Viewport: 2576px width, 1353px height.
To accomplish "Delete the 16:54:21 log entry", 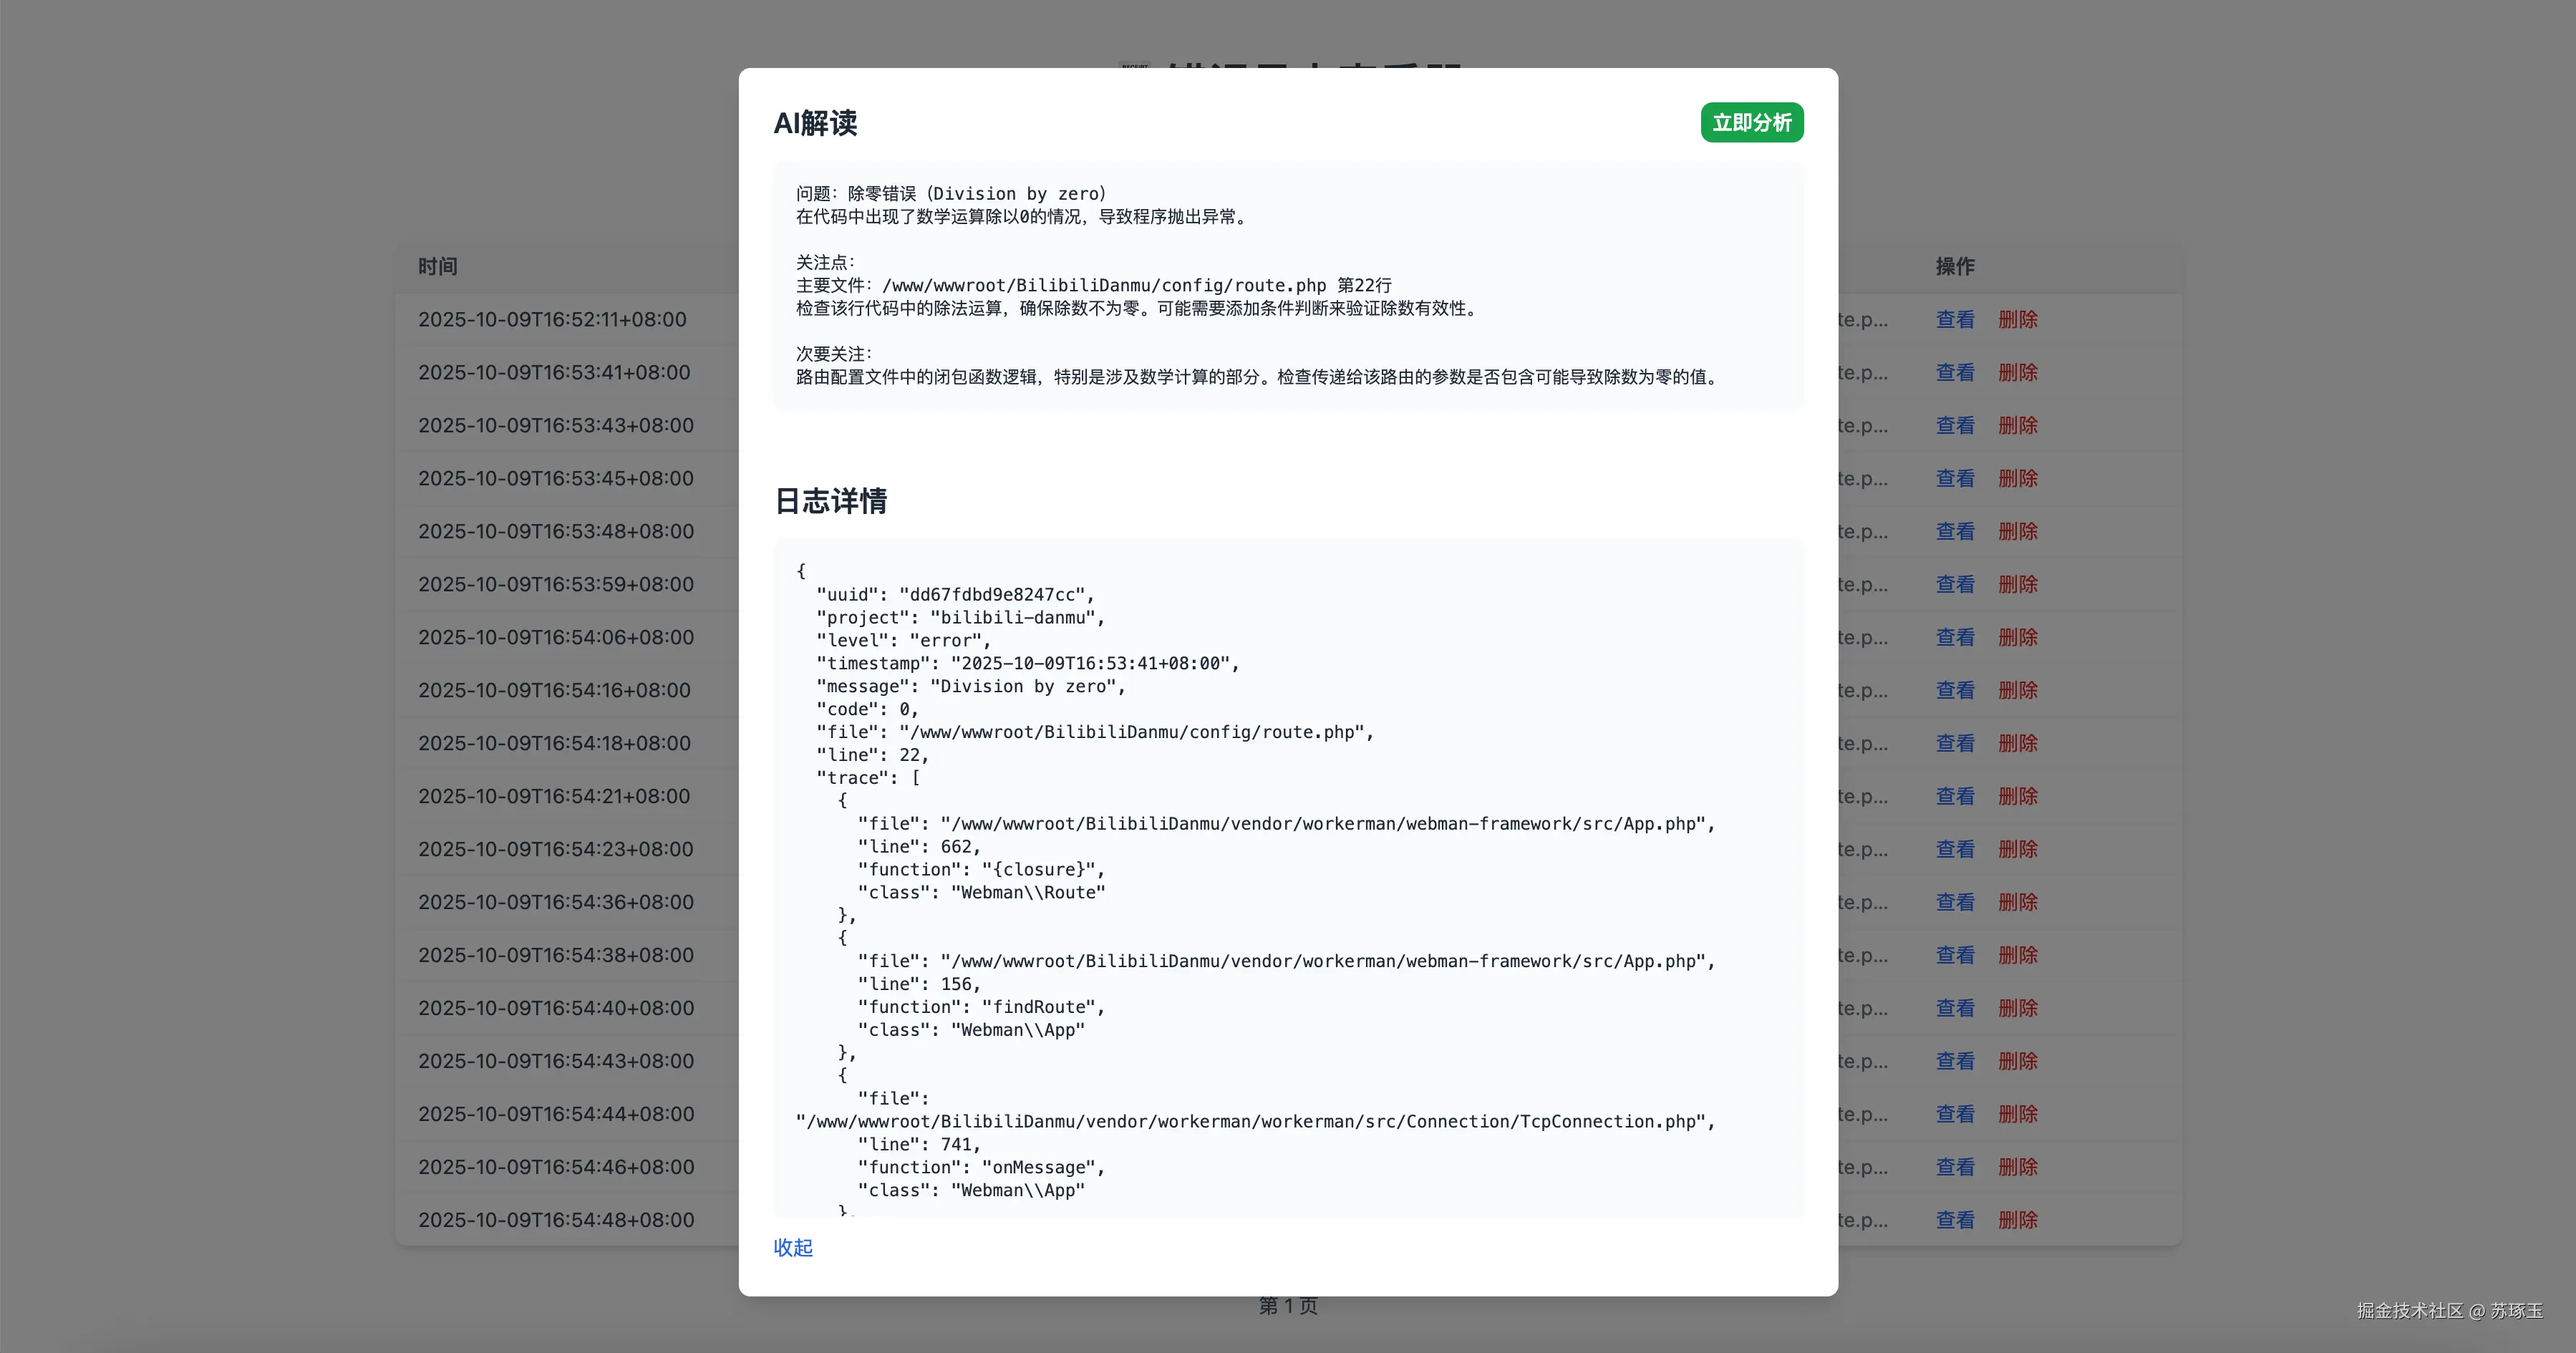I will tap(2017, 797).
